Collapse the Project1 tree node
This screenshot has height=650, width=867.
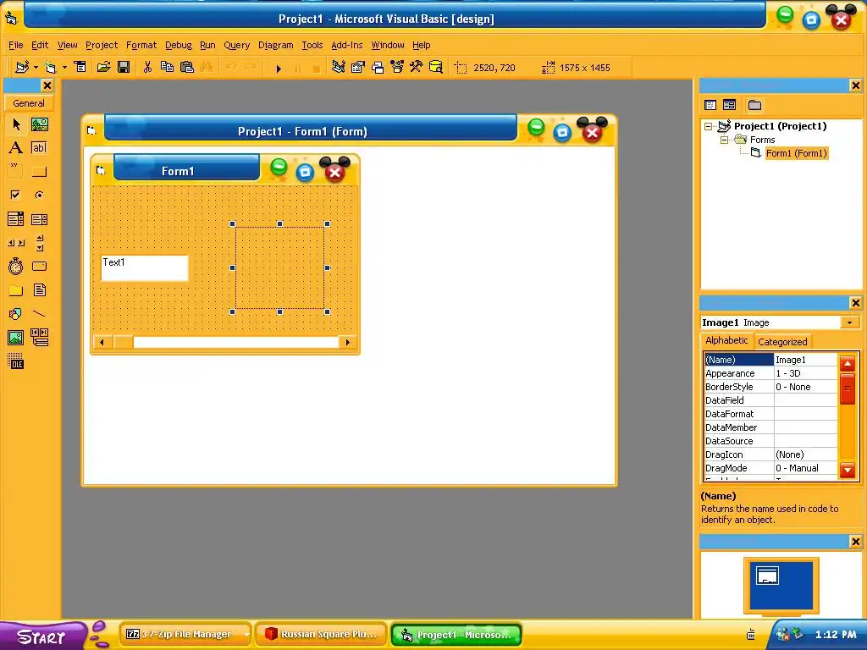(709, 127)
